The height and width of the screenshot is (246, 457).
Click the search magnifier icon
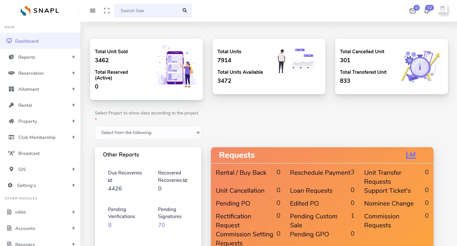[185, 10]
